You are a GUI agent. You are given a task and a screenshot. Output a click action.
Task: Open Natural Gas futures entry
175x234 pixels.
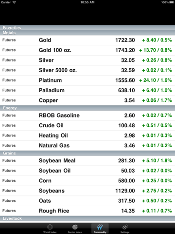coord(87,146)
